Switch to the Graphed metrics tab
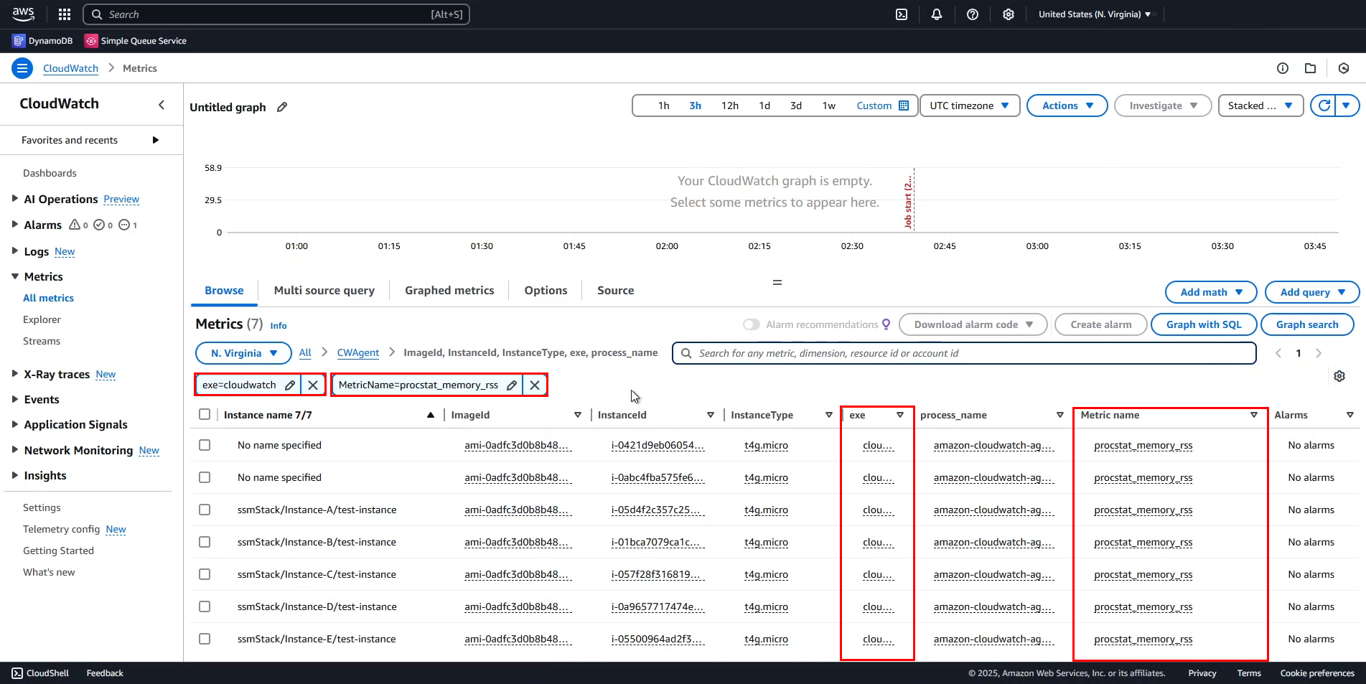This screenshot has height=684, width=1366. pyautogui.click(x=449, y=291)
